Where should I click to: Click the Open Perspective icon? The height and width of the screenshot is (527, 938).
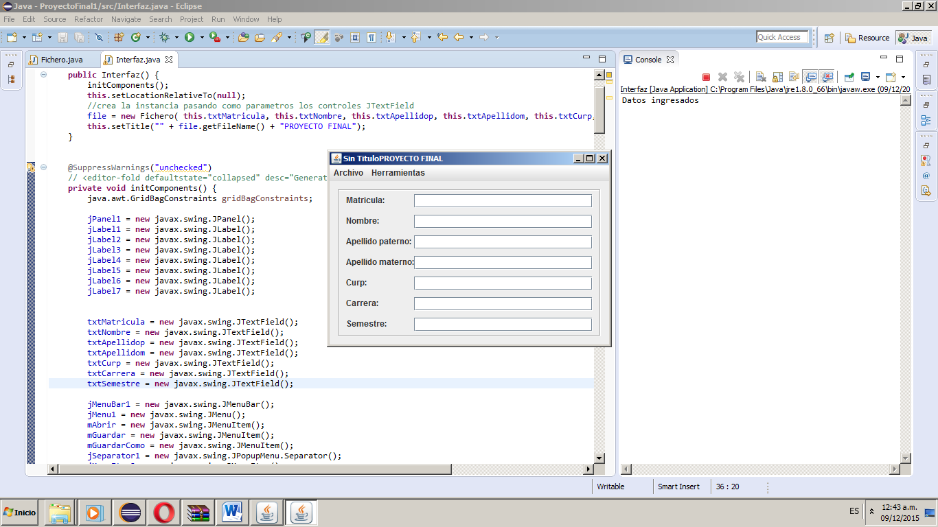click(x=830, y=38)
